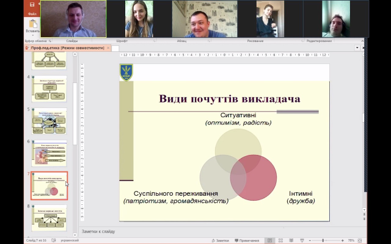This screenshot has height=244, width=391.
Task: Close the Проф.пед.етика document tab
Action: (108, 48)
